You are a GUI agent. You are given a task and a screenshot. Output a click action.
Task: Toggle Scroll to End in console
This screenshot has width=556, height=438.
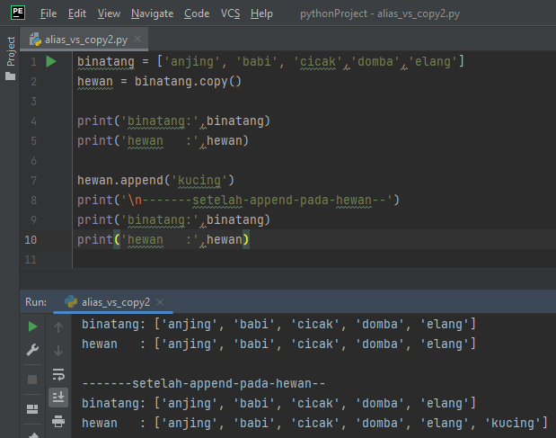click(58, 398)
